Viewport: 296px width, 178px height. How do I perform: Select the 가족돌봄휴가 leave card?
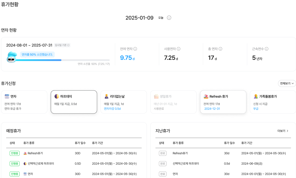pos(273,102)
